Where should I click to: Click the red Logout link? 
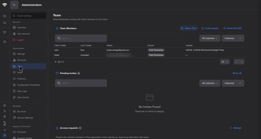coord(29,40)
